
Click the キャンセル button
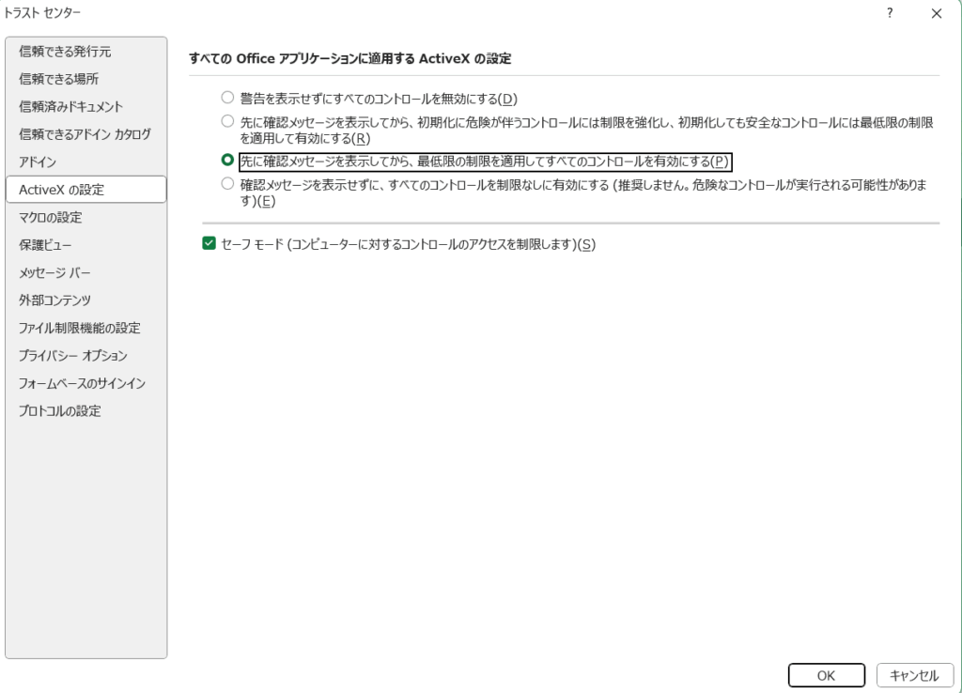pos(913,675)
